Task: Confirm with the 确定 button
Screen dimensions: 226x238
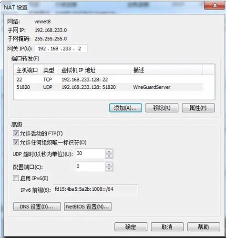Action: tap(131, 227)
